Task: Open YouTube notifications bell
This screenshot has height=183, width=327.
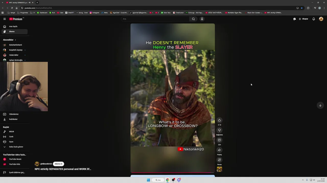Action: coord(314,19)
